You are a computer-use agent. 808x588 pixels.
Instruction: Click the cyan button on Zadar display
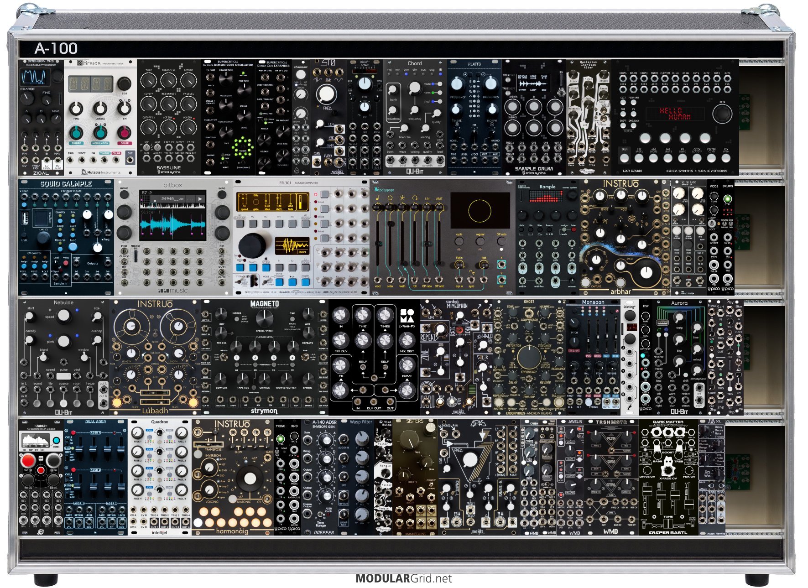(56, 441)
